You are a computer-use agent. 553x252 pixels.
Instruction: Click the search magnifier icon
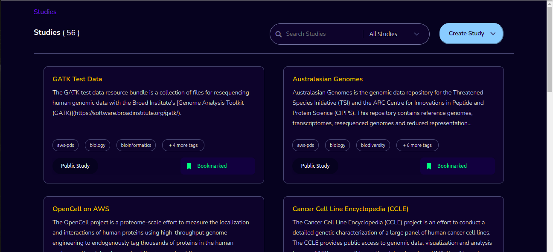click(x=279, y=34)
